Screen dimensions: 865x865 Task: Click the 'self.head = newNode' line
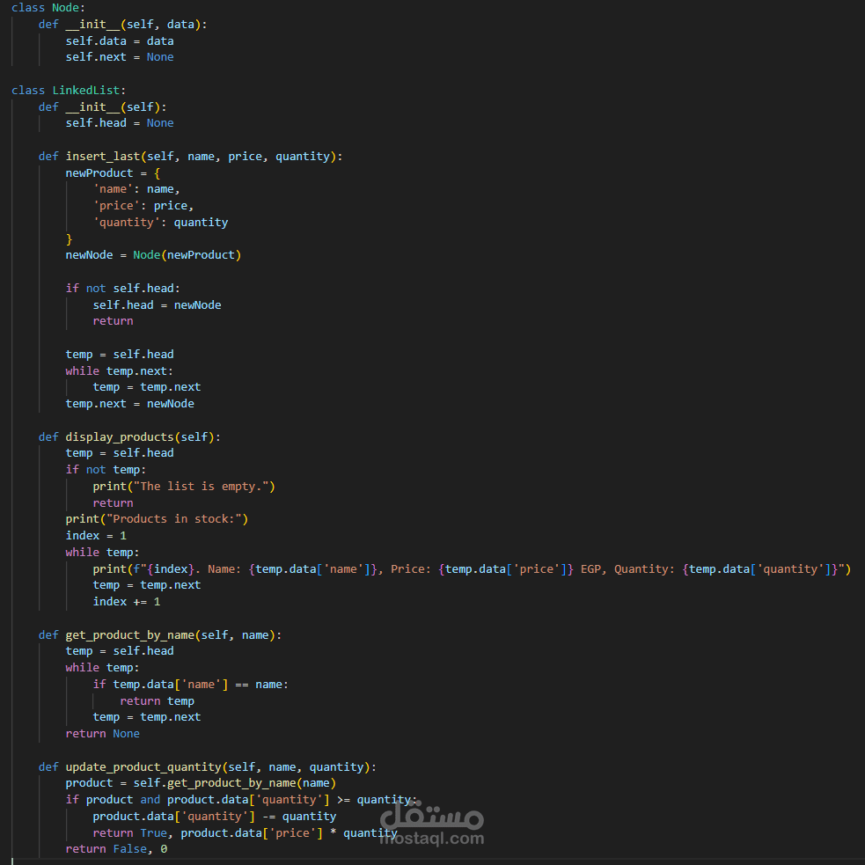(x=157, y=304)
